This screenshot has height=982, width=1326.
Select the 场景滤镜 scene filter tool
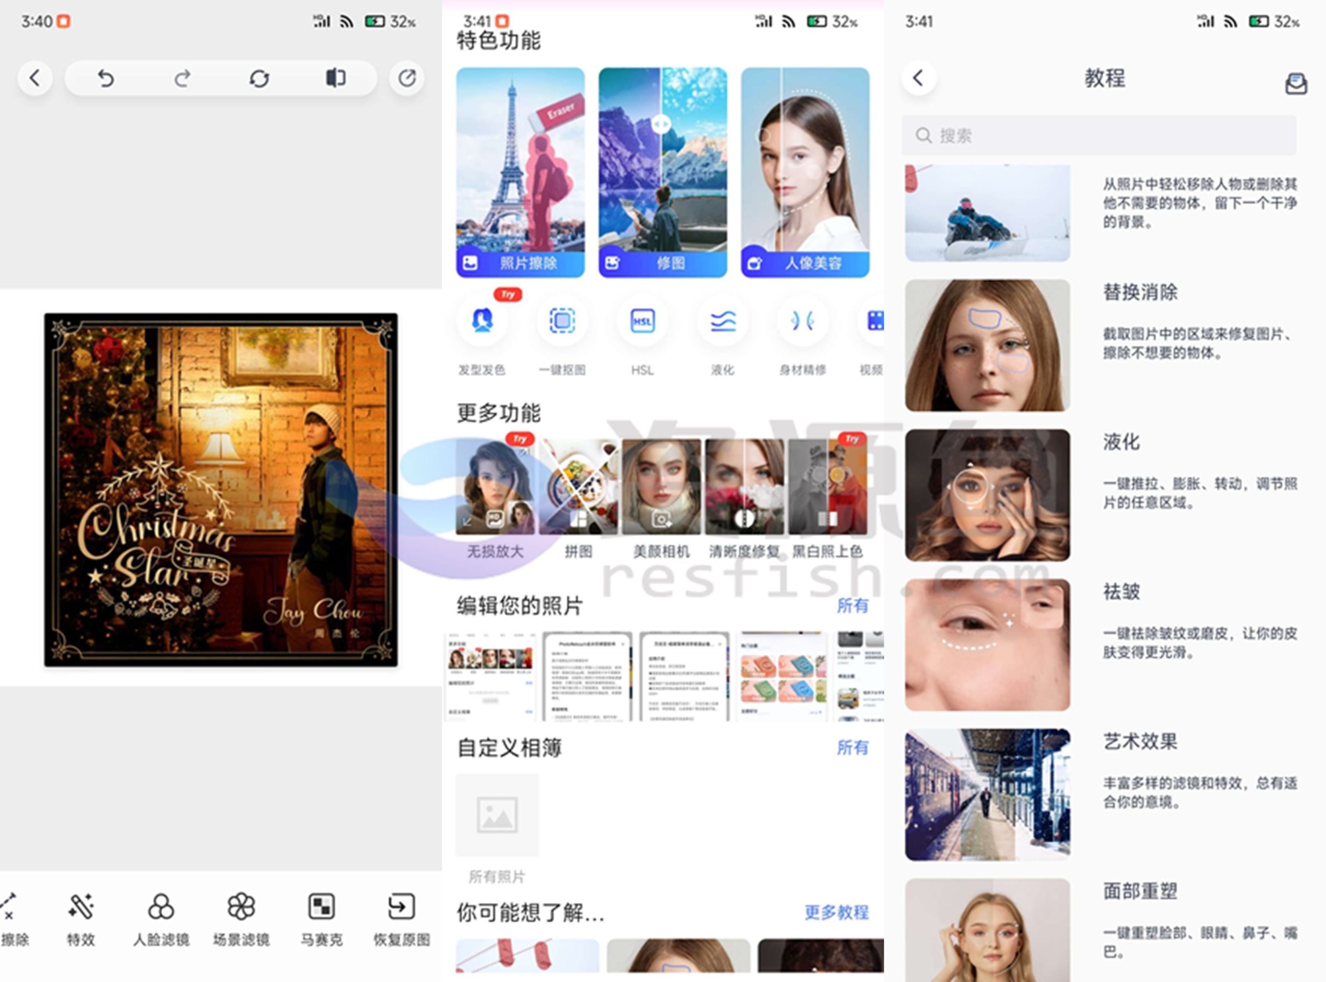(x=241, y=919)
